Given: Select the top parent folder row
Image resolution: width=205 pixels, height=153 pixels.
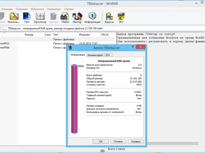Looking at the screenshot, I should click(57, 40).
